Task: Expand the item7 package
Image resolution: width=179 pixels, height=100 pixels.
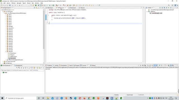Action: [6, 25]
